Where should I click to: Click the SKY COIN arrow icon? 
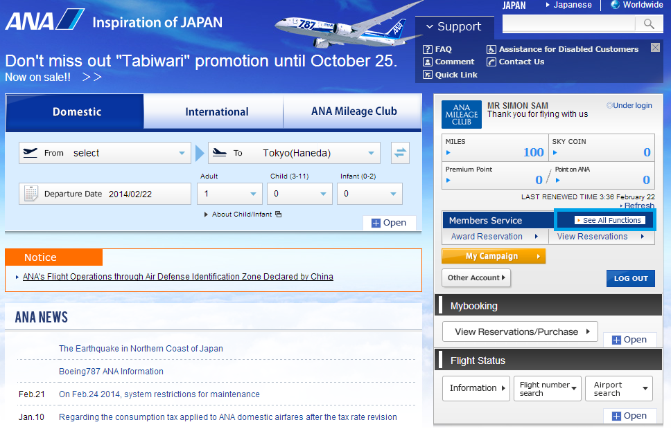pos(555,152)
